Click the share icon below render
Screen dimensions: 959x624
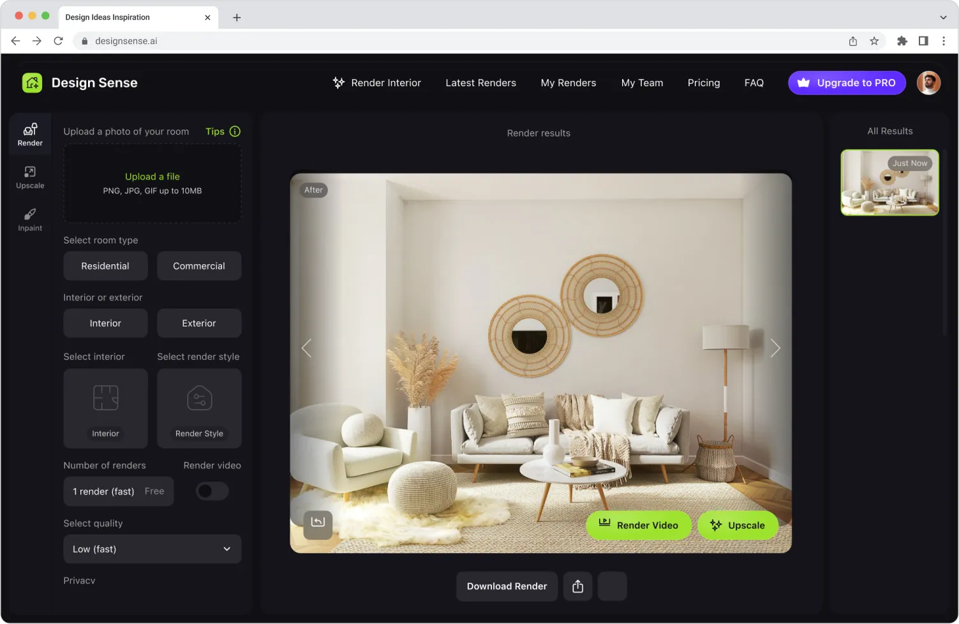(577, 586)
